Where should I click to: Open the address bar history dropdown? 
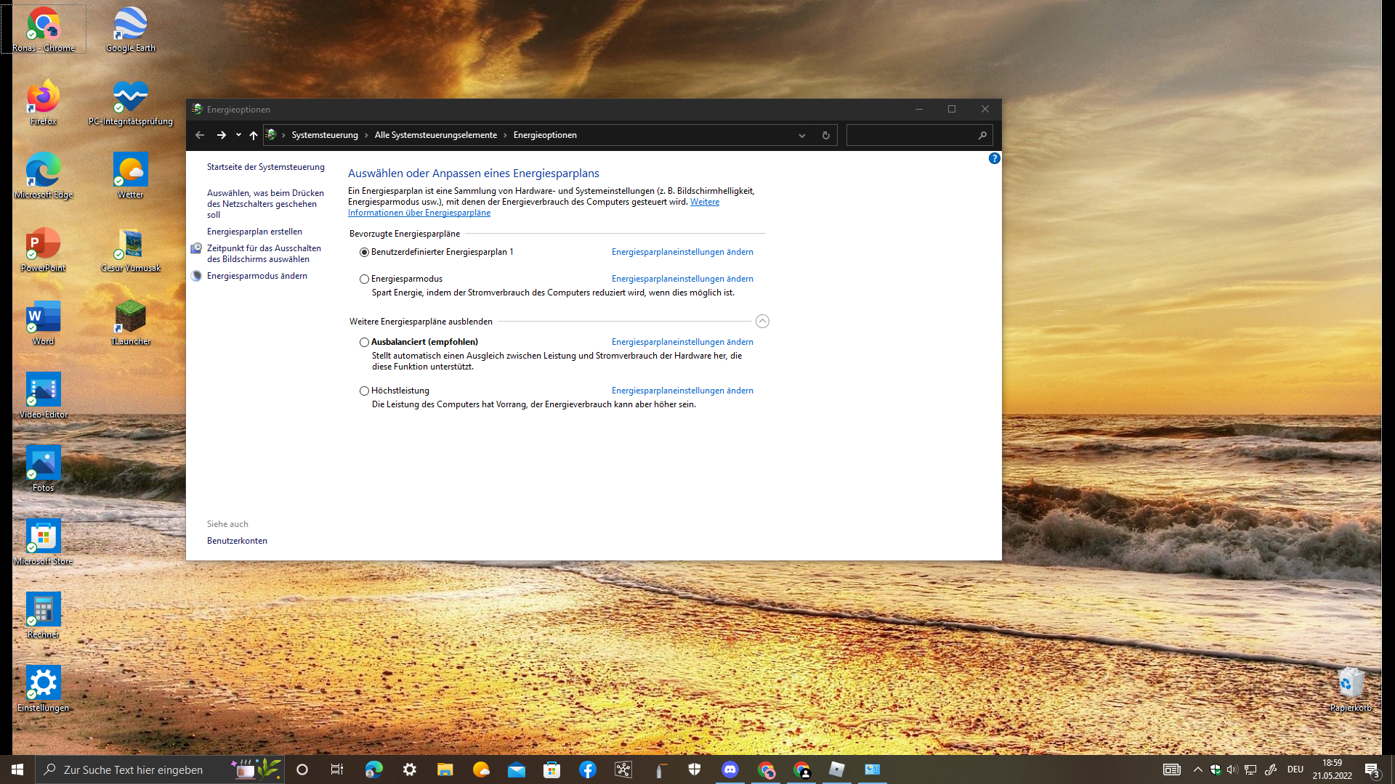[802, 136]
